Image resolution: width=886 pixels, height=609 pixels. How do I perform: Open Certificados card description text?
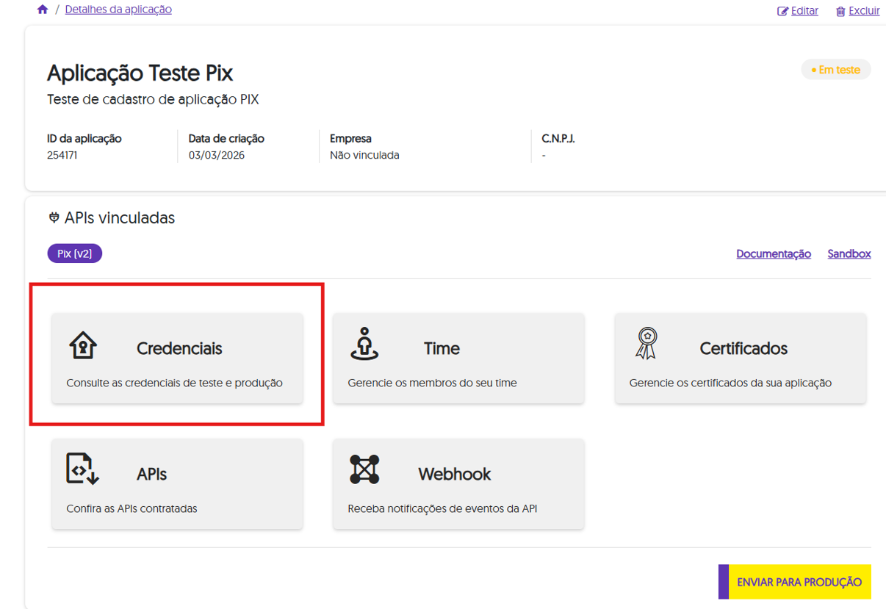730,383
